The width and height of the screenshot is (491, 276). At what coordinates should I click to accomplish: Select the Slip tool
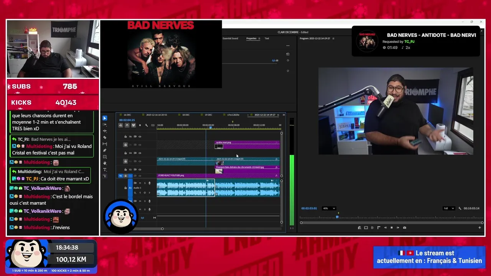click(105, 144)
